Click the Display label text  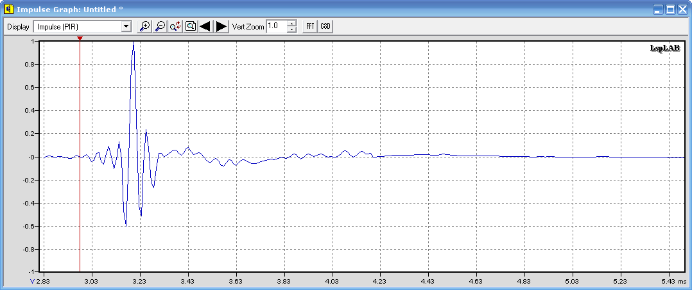(19, 27)
